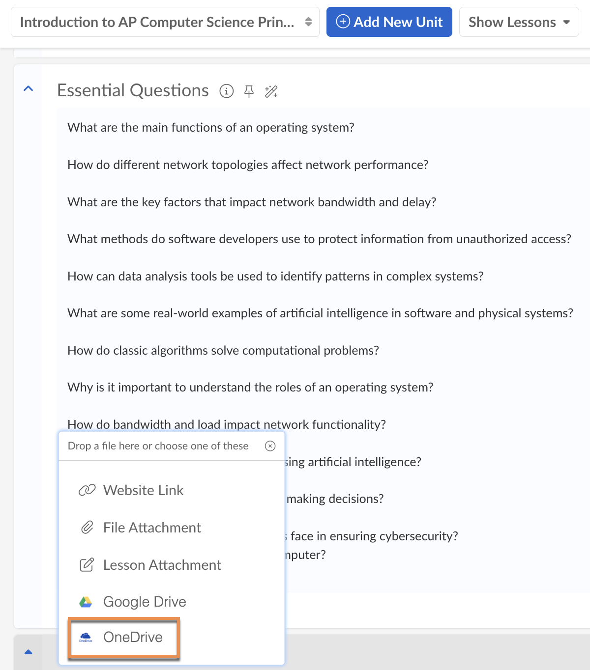Attach a file from Google Drive
The height and width of the screenshot is (670, 590).
[145, 602]
